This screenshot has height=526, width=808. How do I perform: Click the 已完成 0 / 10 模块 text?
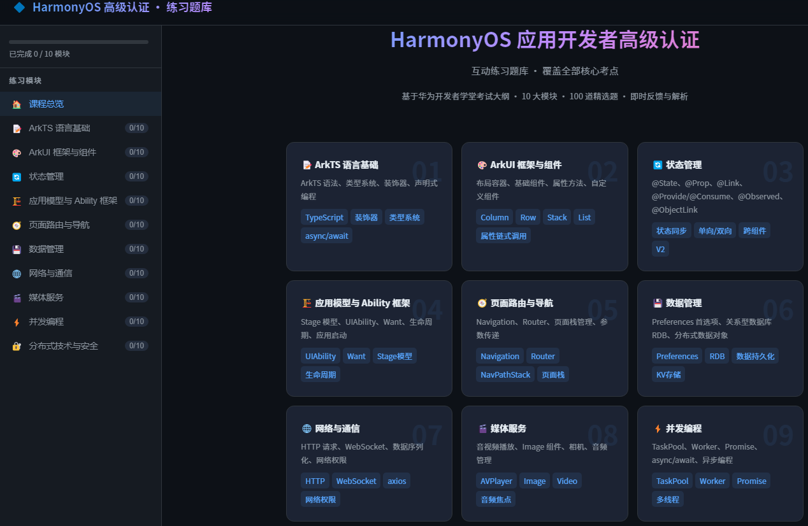coord(40,54)
